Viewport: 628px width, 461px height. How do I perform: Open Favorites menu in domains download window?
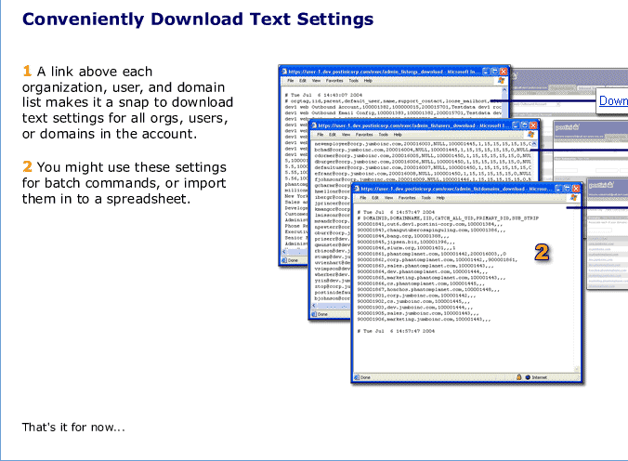(x=407, y=198)
